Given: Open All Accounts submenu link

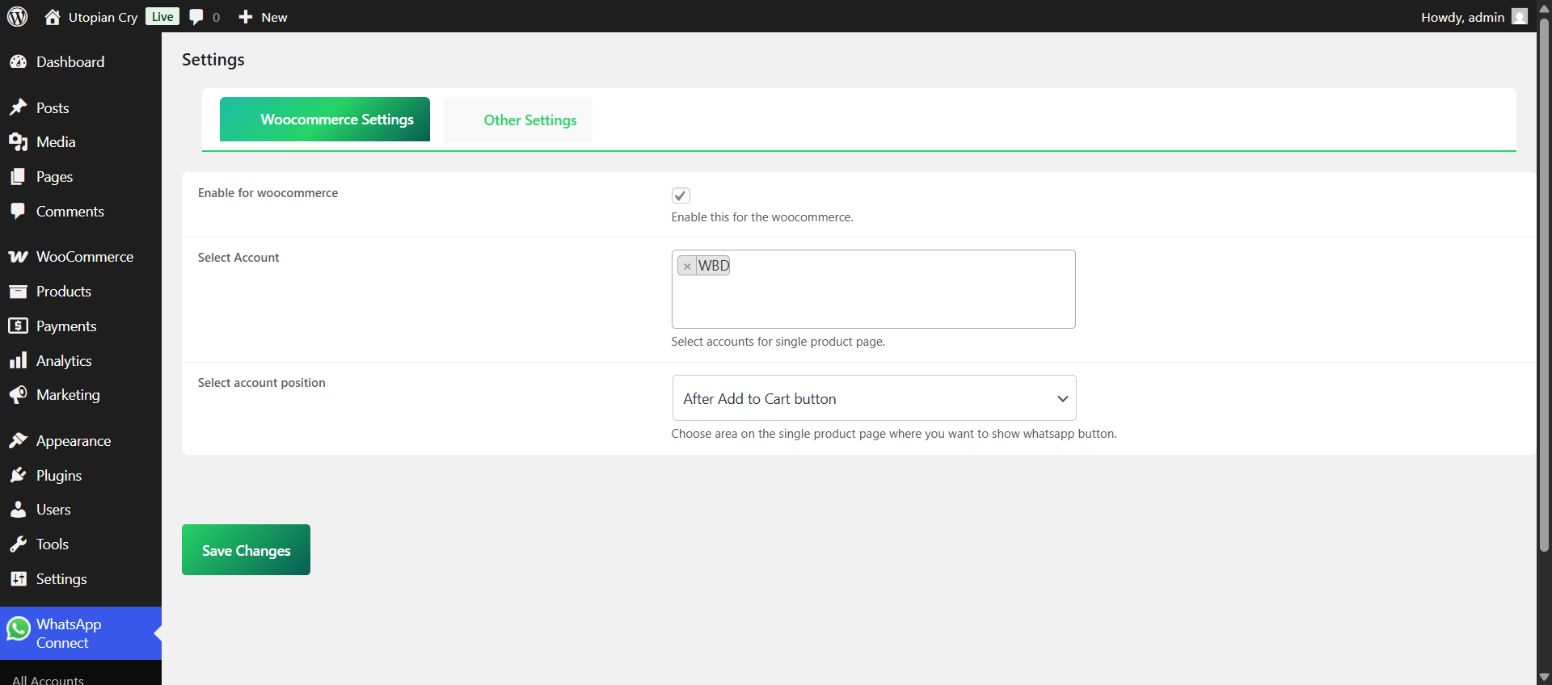Looking at the screenshot, I should coord(48,679).
